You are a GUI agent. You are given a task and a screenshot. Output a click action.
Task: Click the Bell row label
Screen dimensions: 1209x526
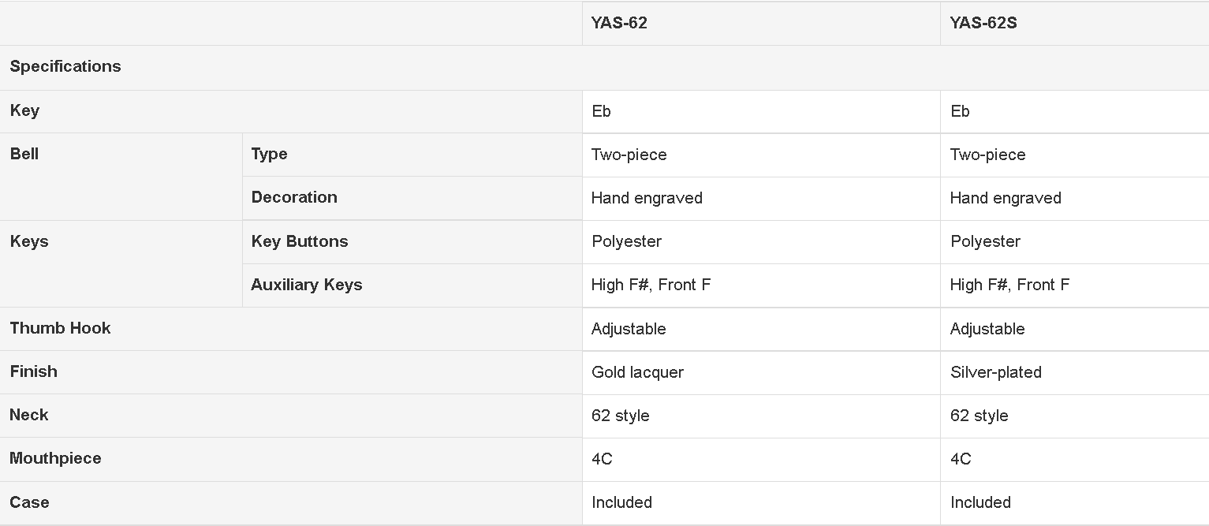24,154
